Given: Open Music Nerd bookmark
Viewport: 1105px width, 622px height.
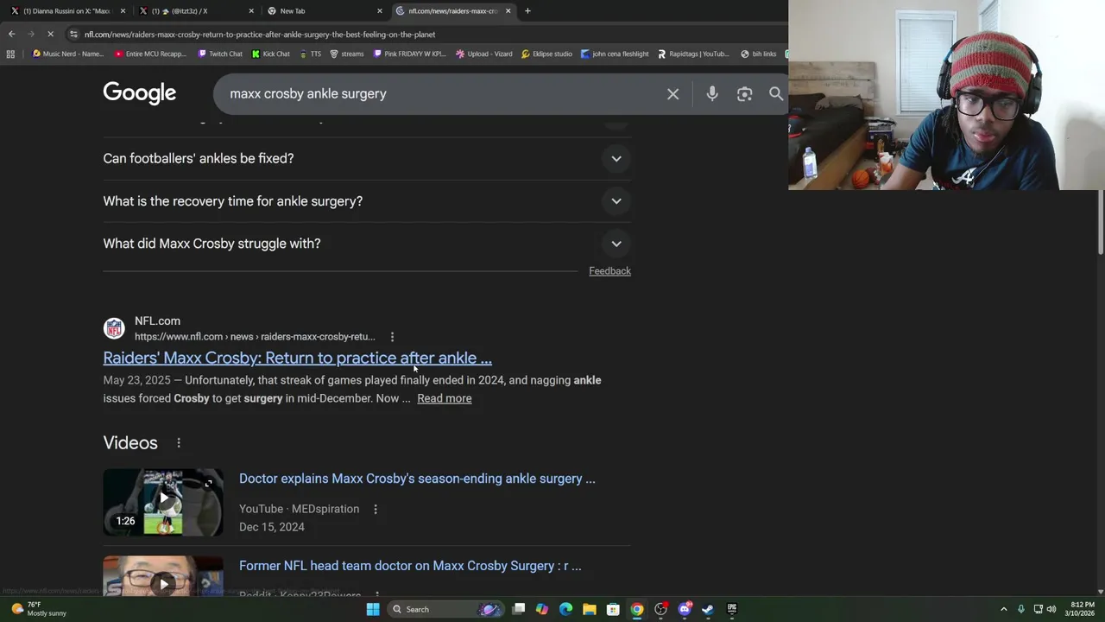Looking at the screenshot, I should click(x=68, y=54).
